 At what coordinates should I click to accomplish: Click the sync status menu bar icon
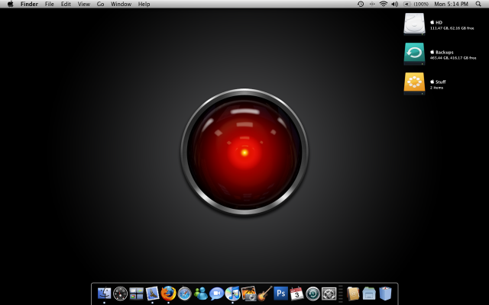(x=372, y=4)
